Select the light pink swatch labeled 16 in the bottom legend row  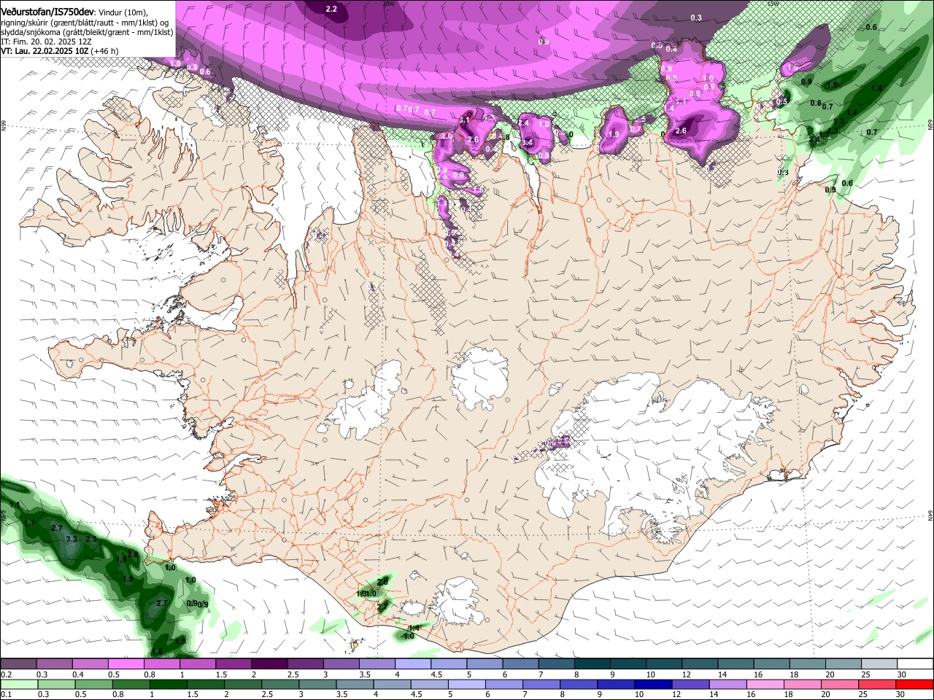pyautogui.click(x=764, y=685)
